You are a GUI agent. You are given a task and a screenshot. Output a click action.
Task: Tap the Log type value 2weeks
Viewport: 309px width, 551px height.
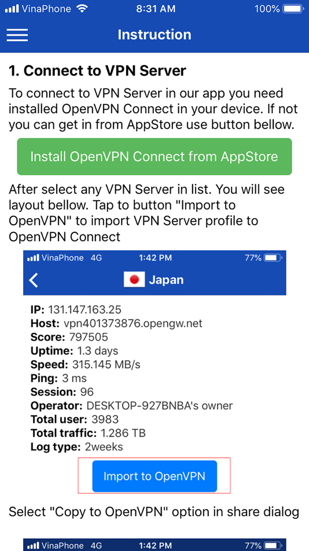click(x=104, y=447)
